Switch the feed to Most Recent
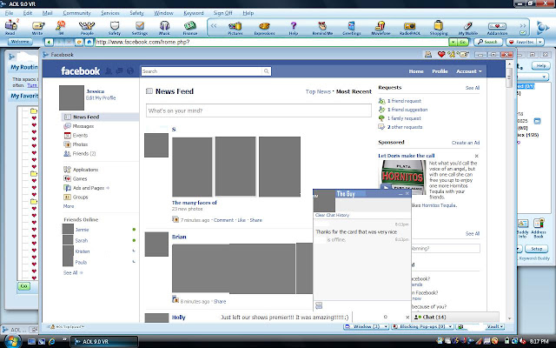The width and height of the screenshot is (556, 348). [x=354, y=91]
